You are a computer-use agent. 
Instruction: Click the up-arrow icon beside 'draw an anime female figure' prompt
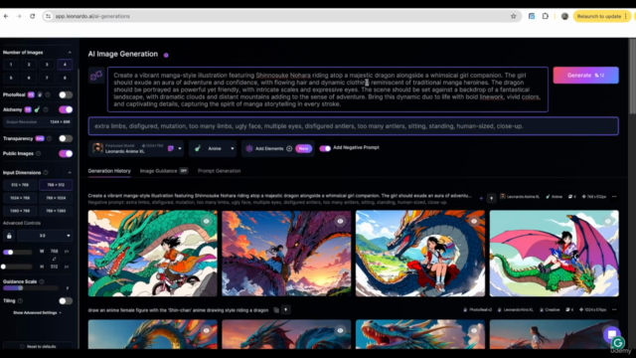[x=285, y=310]
